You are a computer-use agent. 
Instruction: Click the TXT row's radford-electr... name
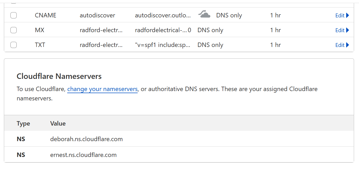click(x=101, y=45)
